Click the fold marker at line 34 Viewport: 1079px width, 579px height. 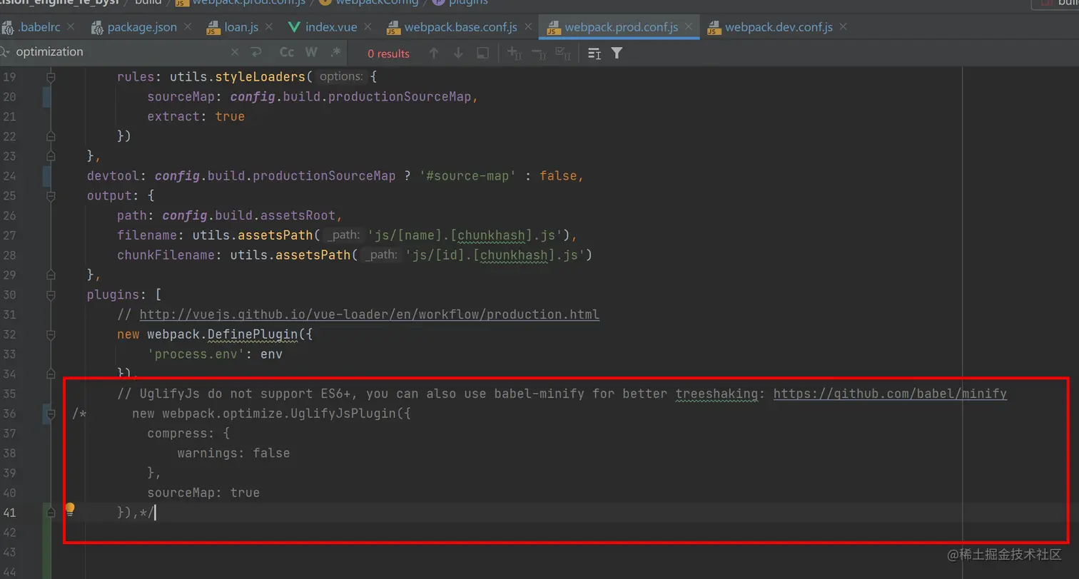coord(51,373)
